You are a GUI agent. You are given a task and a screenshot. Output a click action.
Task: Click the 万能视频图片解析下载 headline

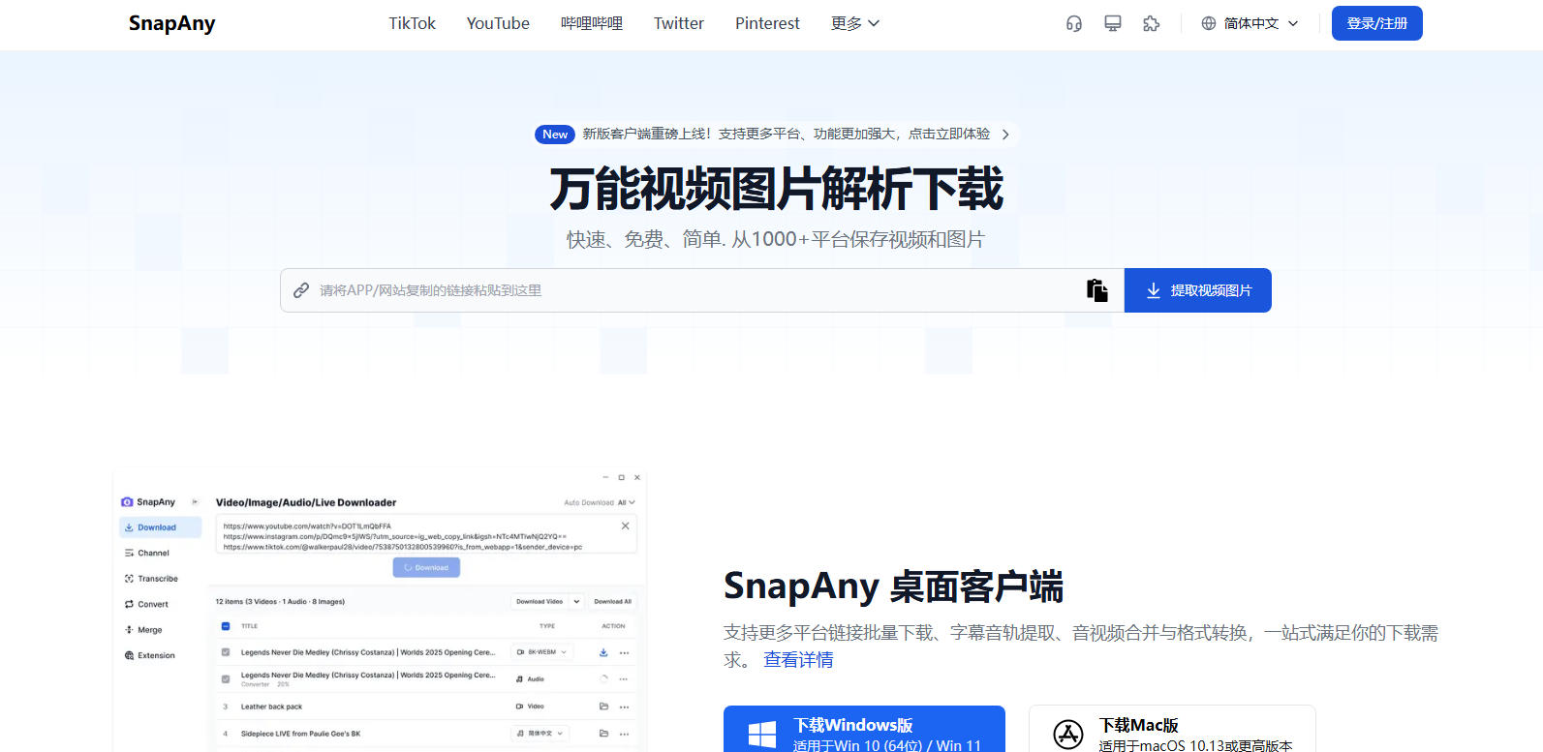pos(776,189)
